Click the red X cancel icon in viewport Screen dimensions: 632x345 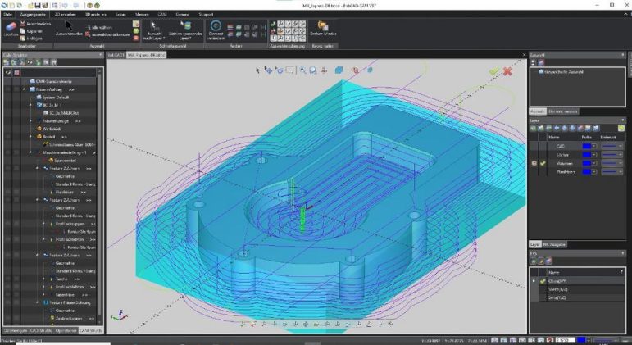pyautogui.click(x=507, y=72)
